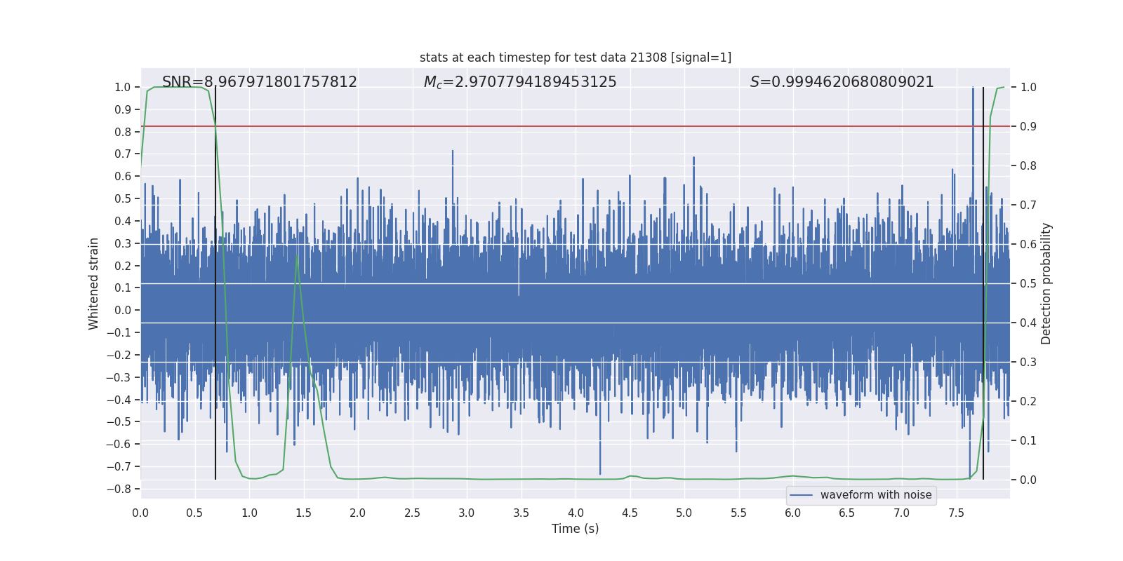Click the plot title mentioning test data 21308
The width and height of the screenshot is (1123, 561).
(x=576, y=58)
